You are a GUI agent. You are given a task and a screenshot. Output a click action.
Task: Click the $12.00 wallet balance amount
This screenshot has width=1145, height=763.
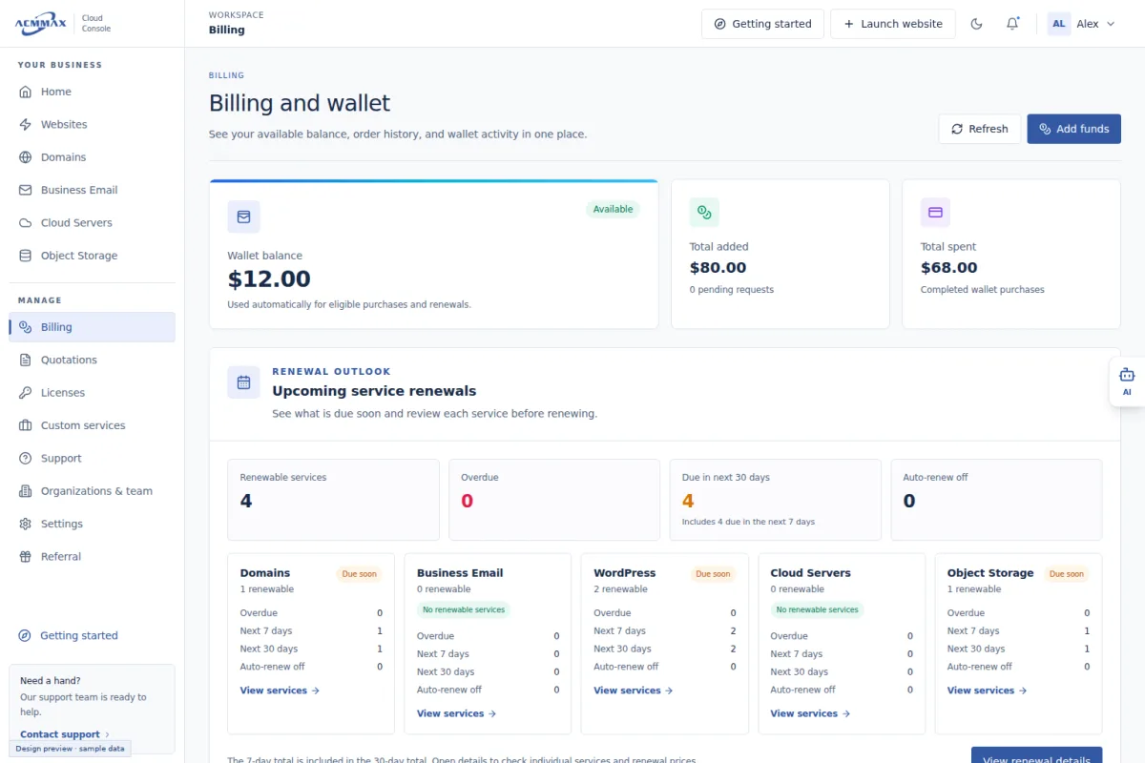pyautogui.click(x=269, y=279)
